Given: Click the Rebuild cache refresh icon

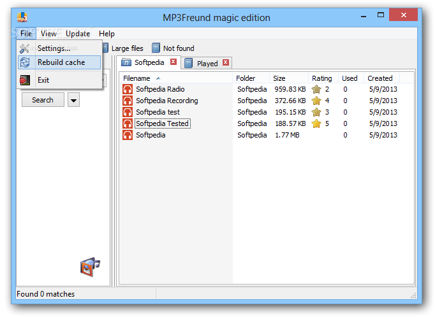Looking at the screenshot, I should [25, 62].
